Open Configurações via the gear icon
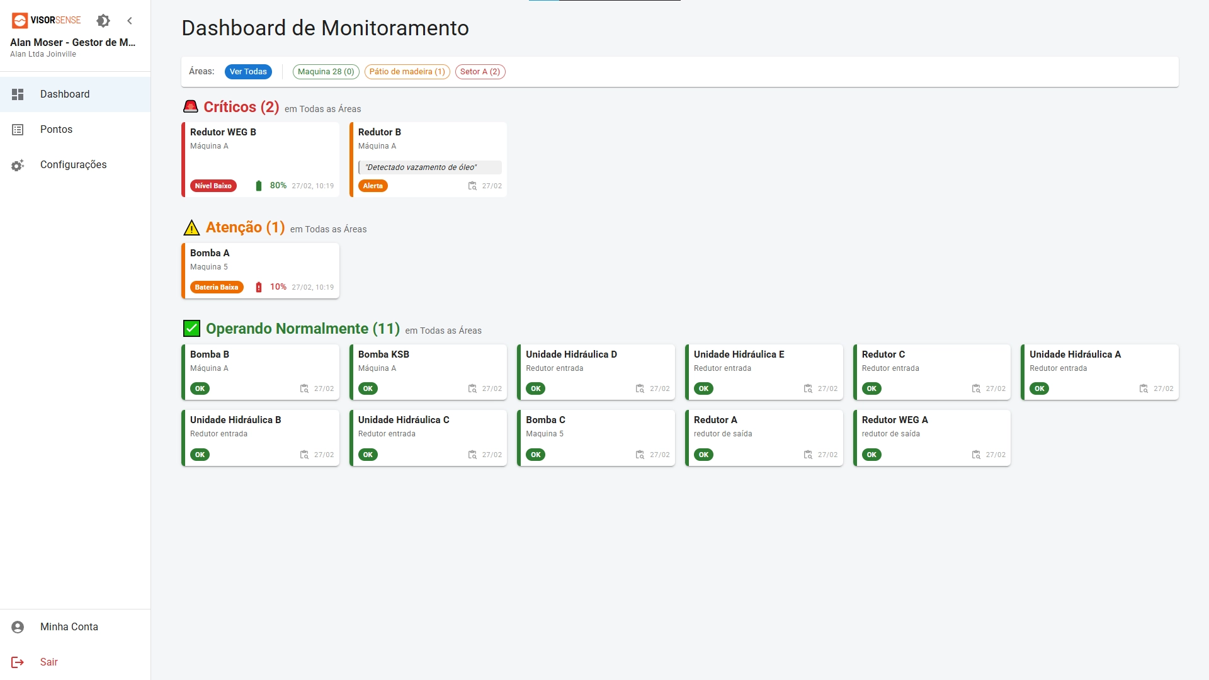Viewport: 1209px width, 680px height. [x=18, y=164]
